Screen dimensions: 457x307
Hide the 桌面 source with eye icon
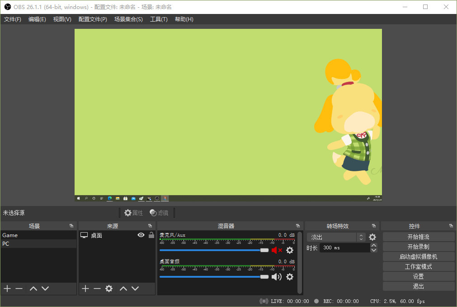click(141, 235)
